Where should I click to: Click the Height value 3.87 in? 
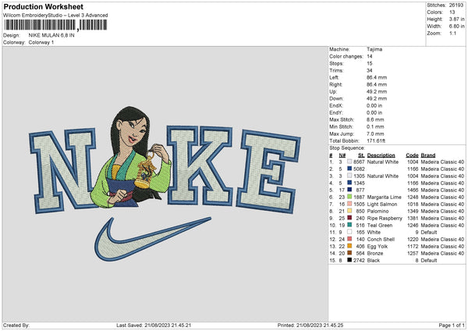pyautogui.click(x=456, y=19)
